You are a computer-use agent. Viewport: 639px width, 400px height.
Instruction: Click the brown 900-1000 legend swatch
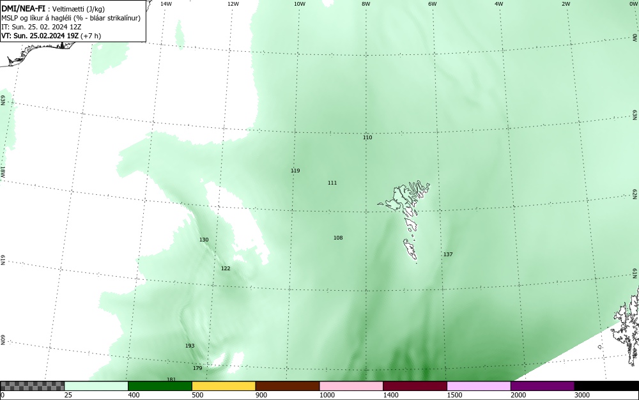click(288, 386)
